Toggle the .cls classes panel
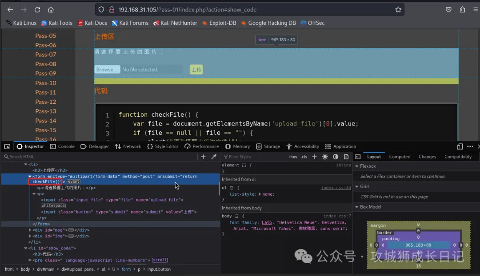This screenshot has width=480, height=276. (304, 157)
